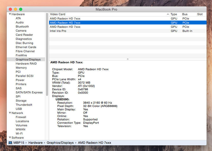Click the Device ID value 0x6798
Screen dimensions: 212x151
coord(83,89)
